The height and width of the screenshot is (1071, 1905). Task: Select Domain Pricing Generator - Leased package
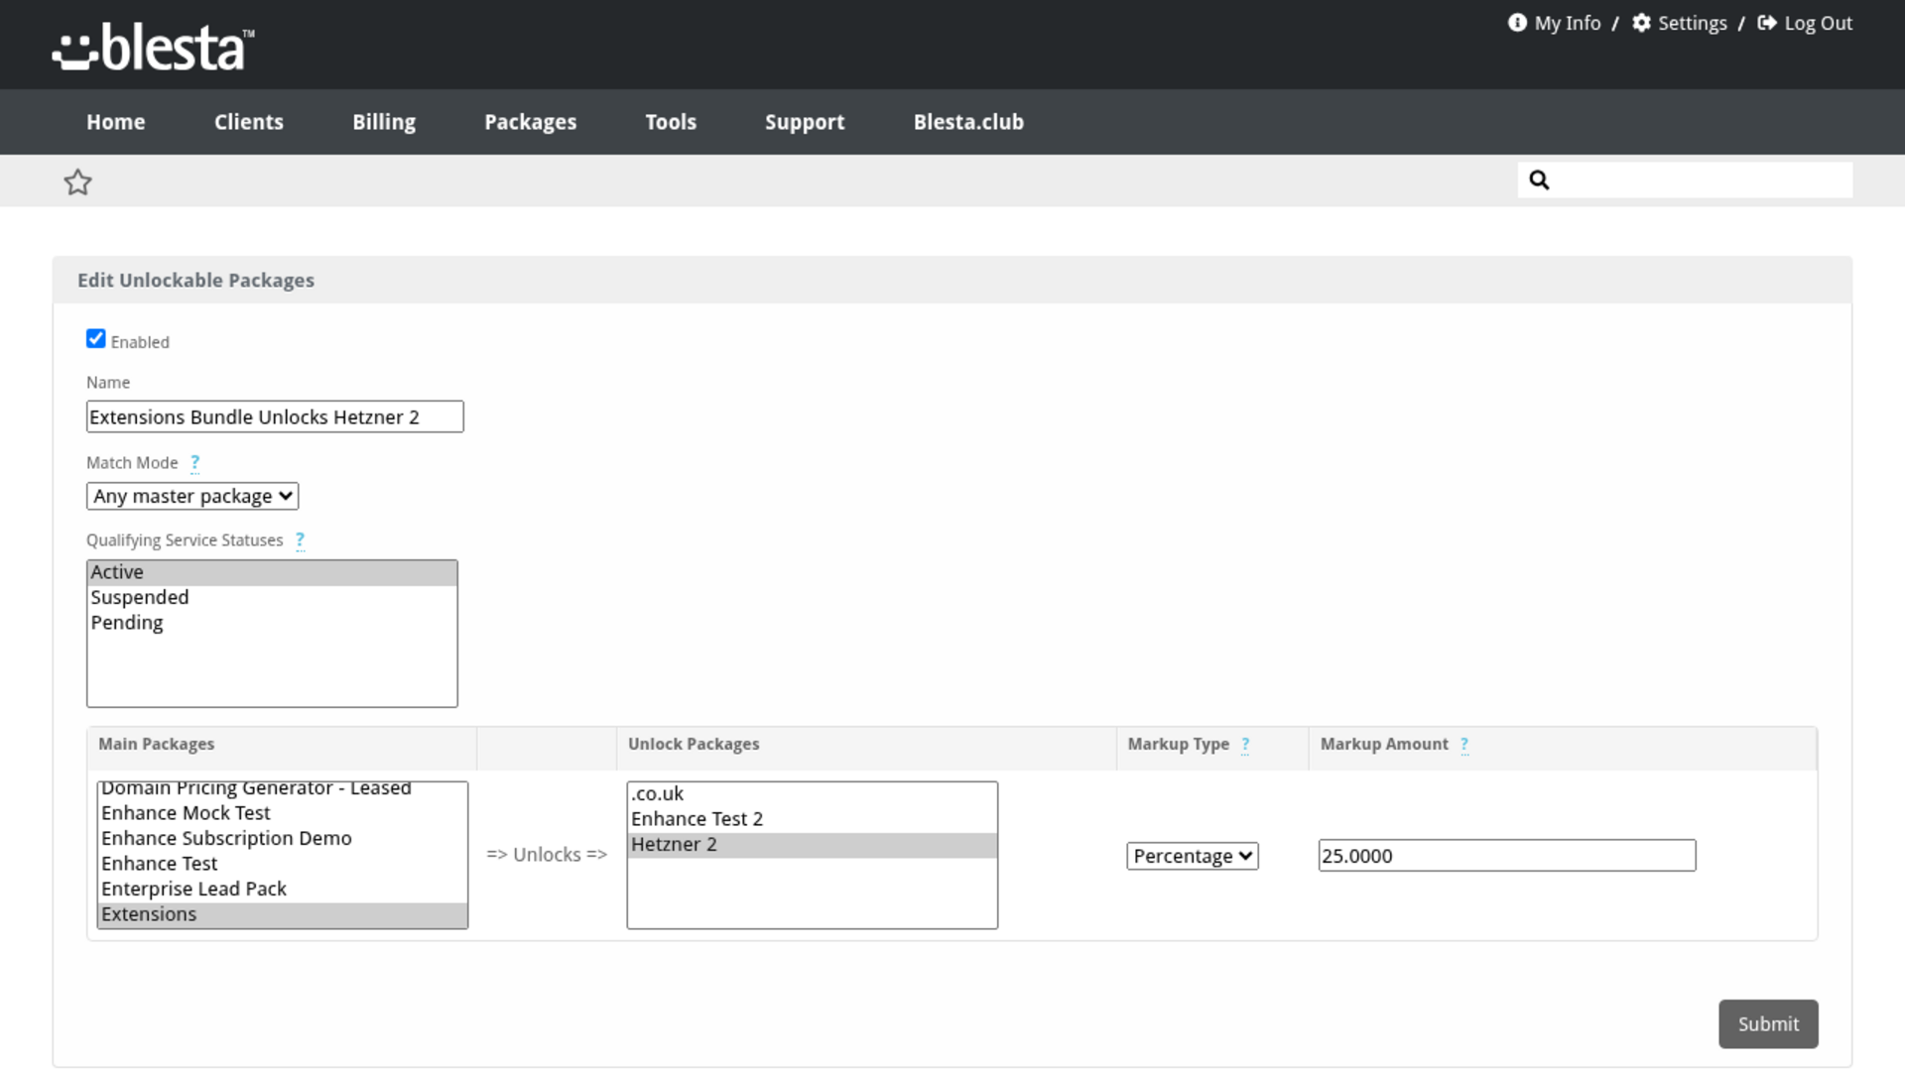coord(282,789)
